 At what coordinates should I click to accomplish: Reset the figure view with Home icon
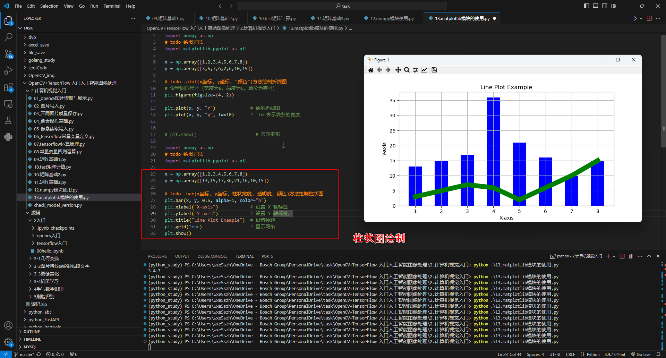click(x=371, y=70)
